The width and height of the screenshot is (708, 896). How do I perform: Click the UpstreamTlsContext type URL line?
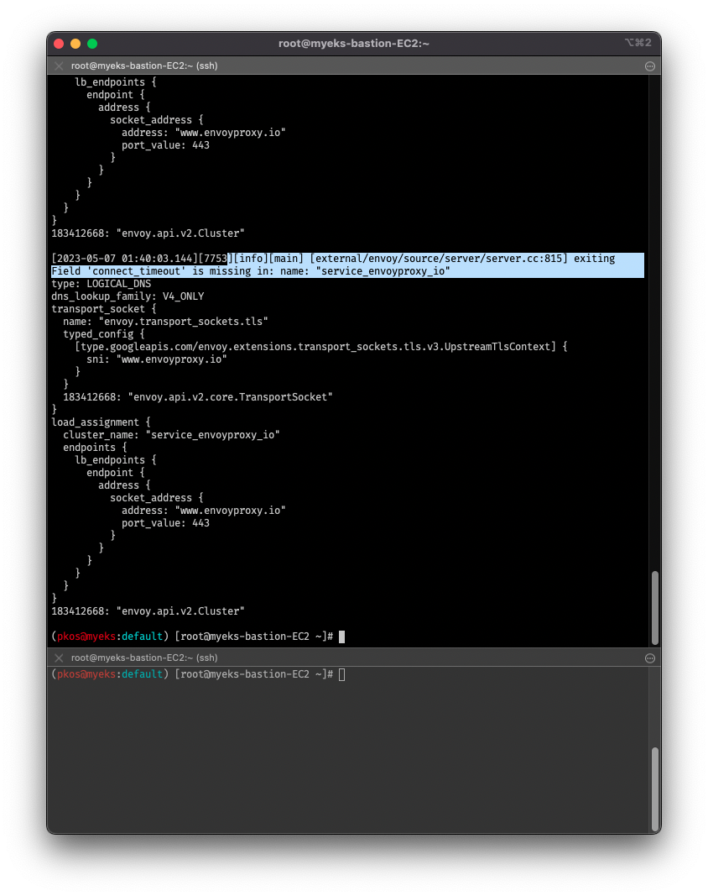tap(321, 347)
